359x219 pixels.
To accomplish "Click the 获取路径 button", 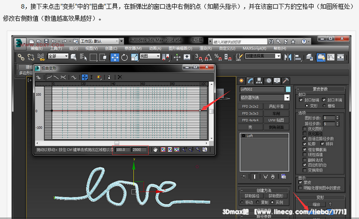I will (252, 196).
